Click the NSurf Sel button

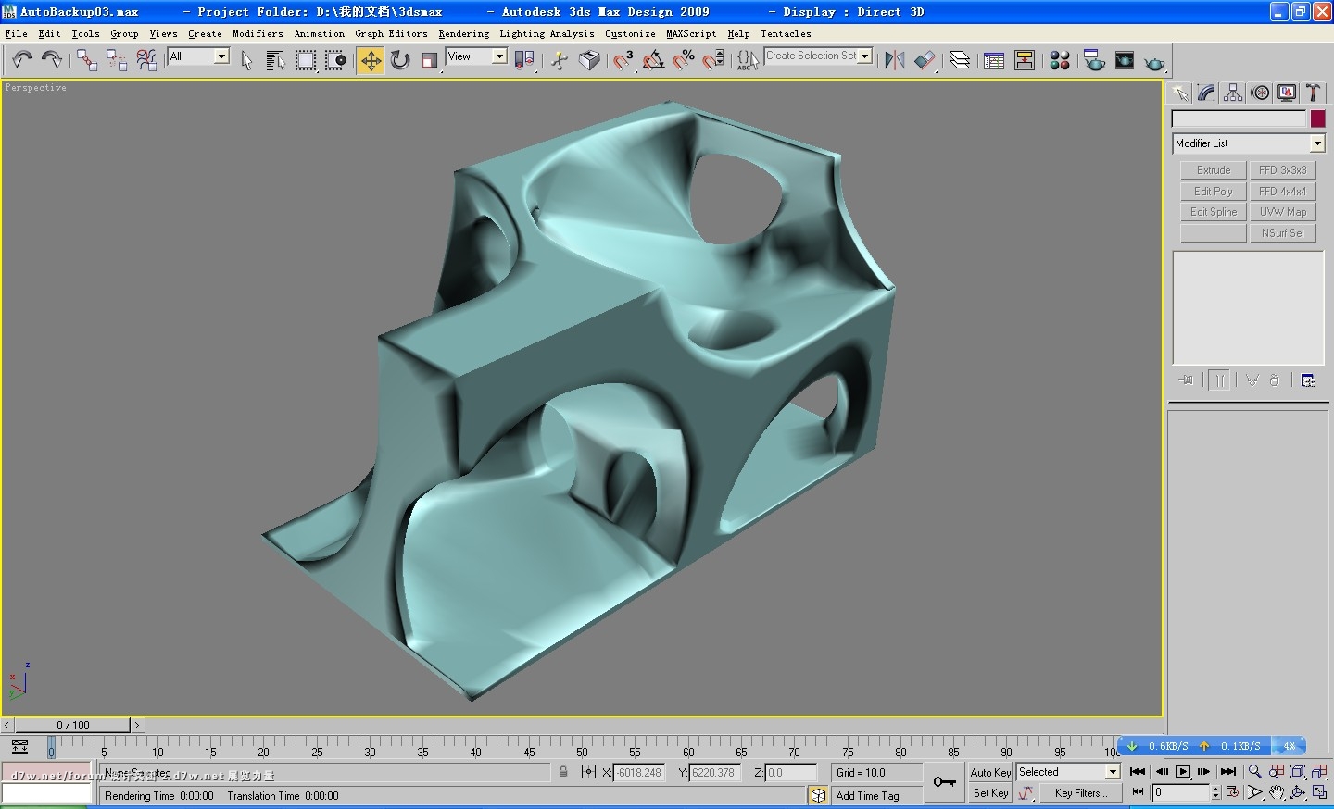[1283, 233]
